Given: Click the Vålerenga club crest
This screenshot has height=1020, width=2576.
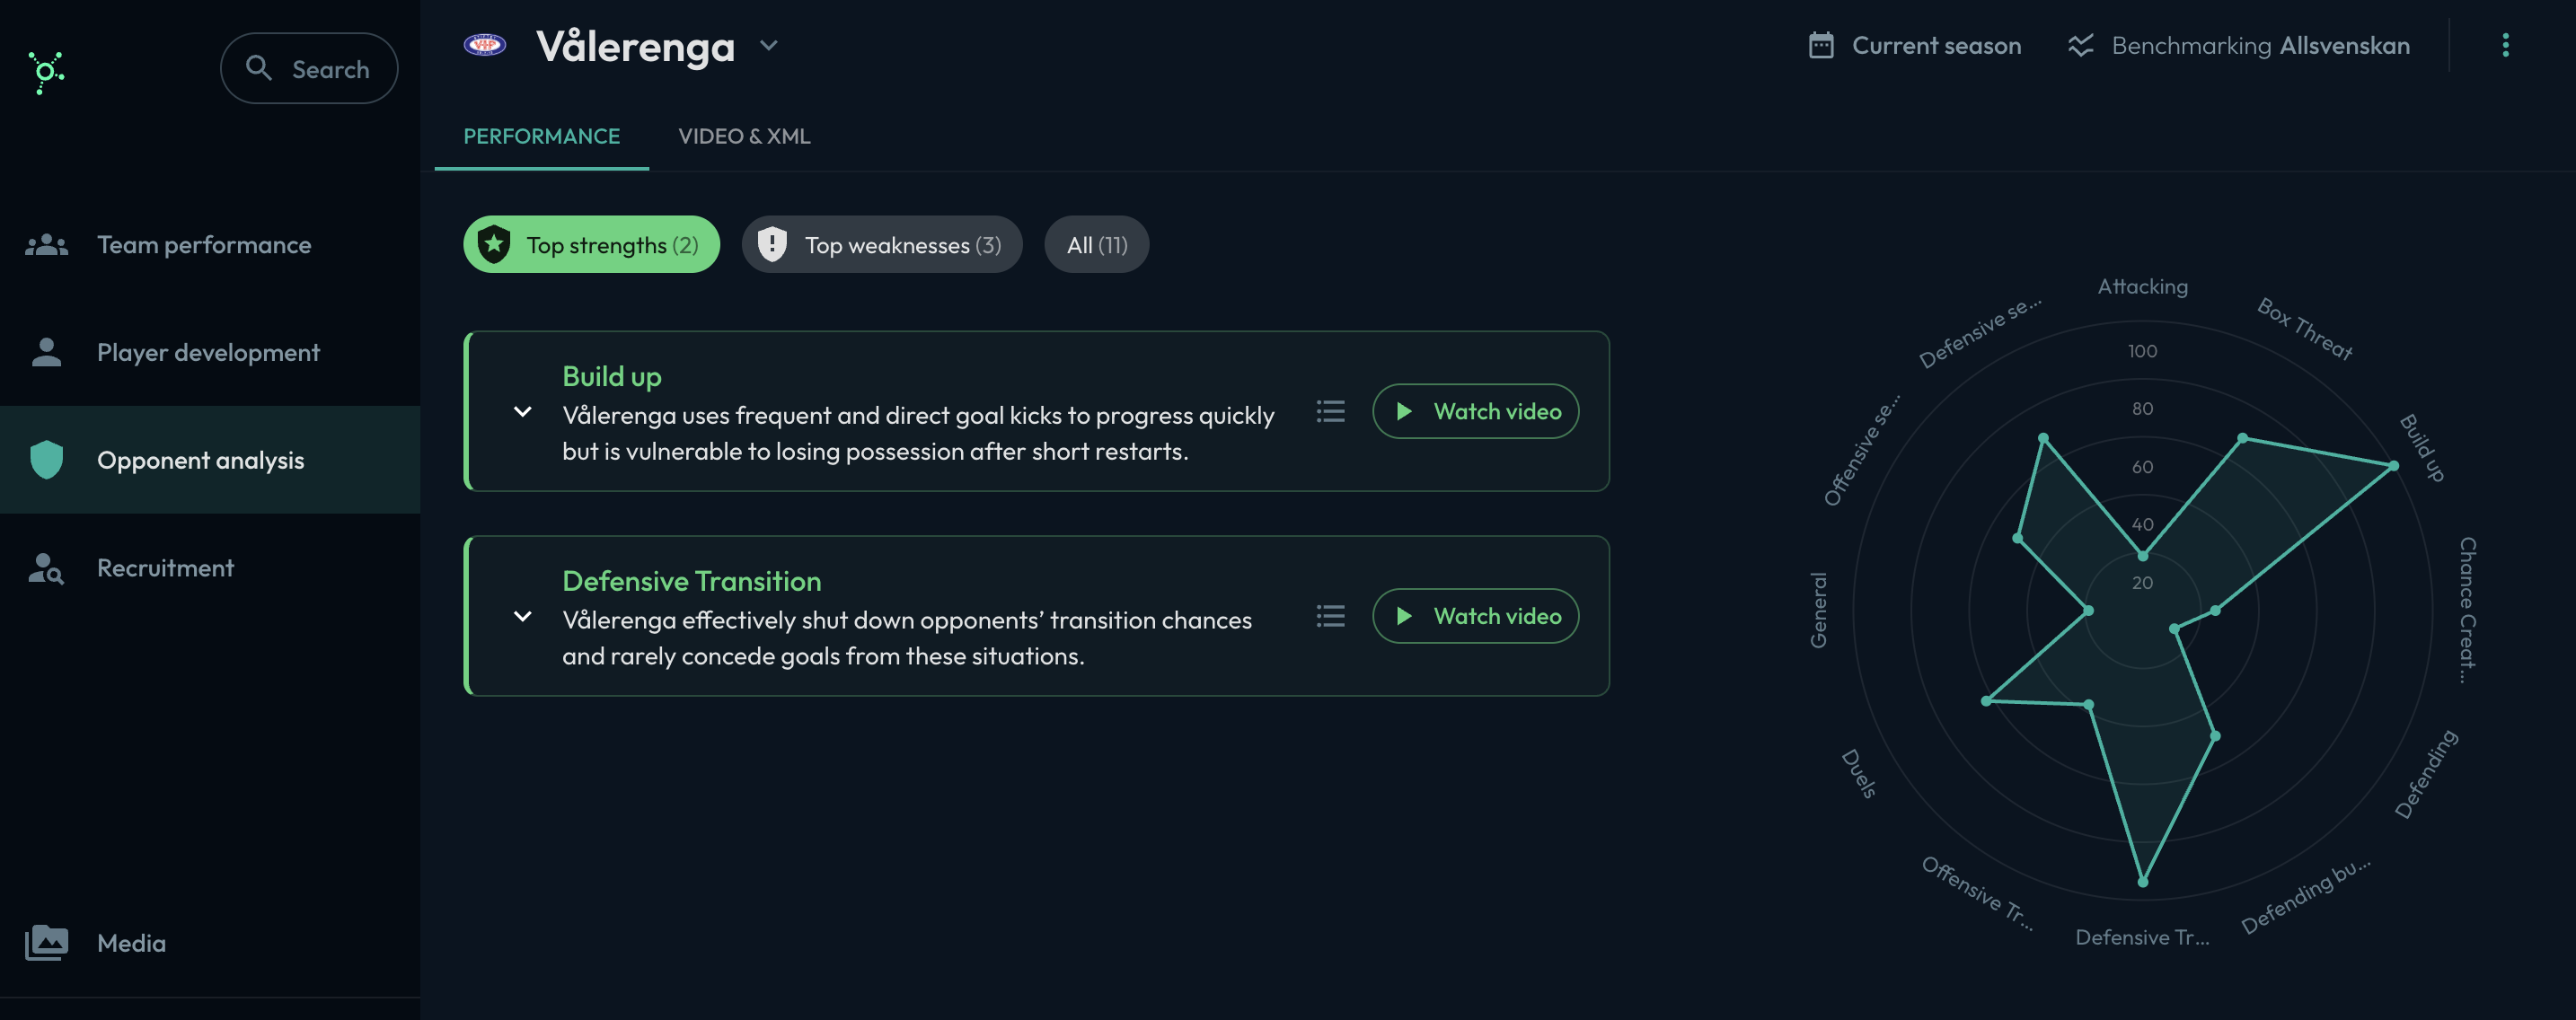Looking at the screenshot, I should tap(485, 45).
